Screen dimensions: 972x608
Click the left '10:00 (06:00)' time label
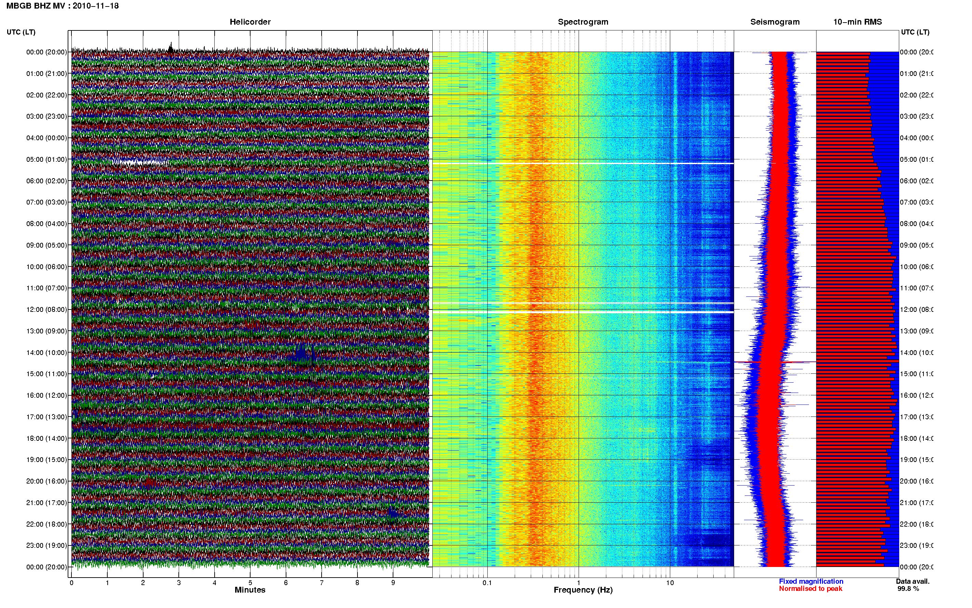coord(46,267)
